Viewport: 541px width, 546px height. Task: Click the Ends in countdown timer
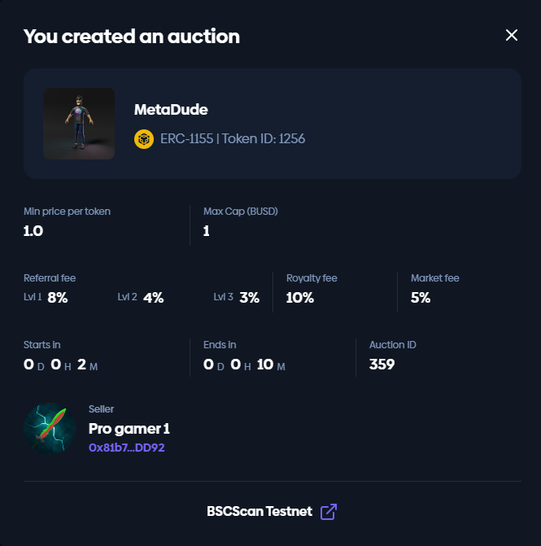pyautogui.click(x=244, y=365)
